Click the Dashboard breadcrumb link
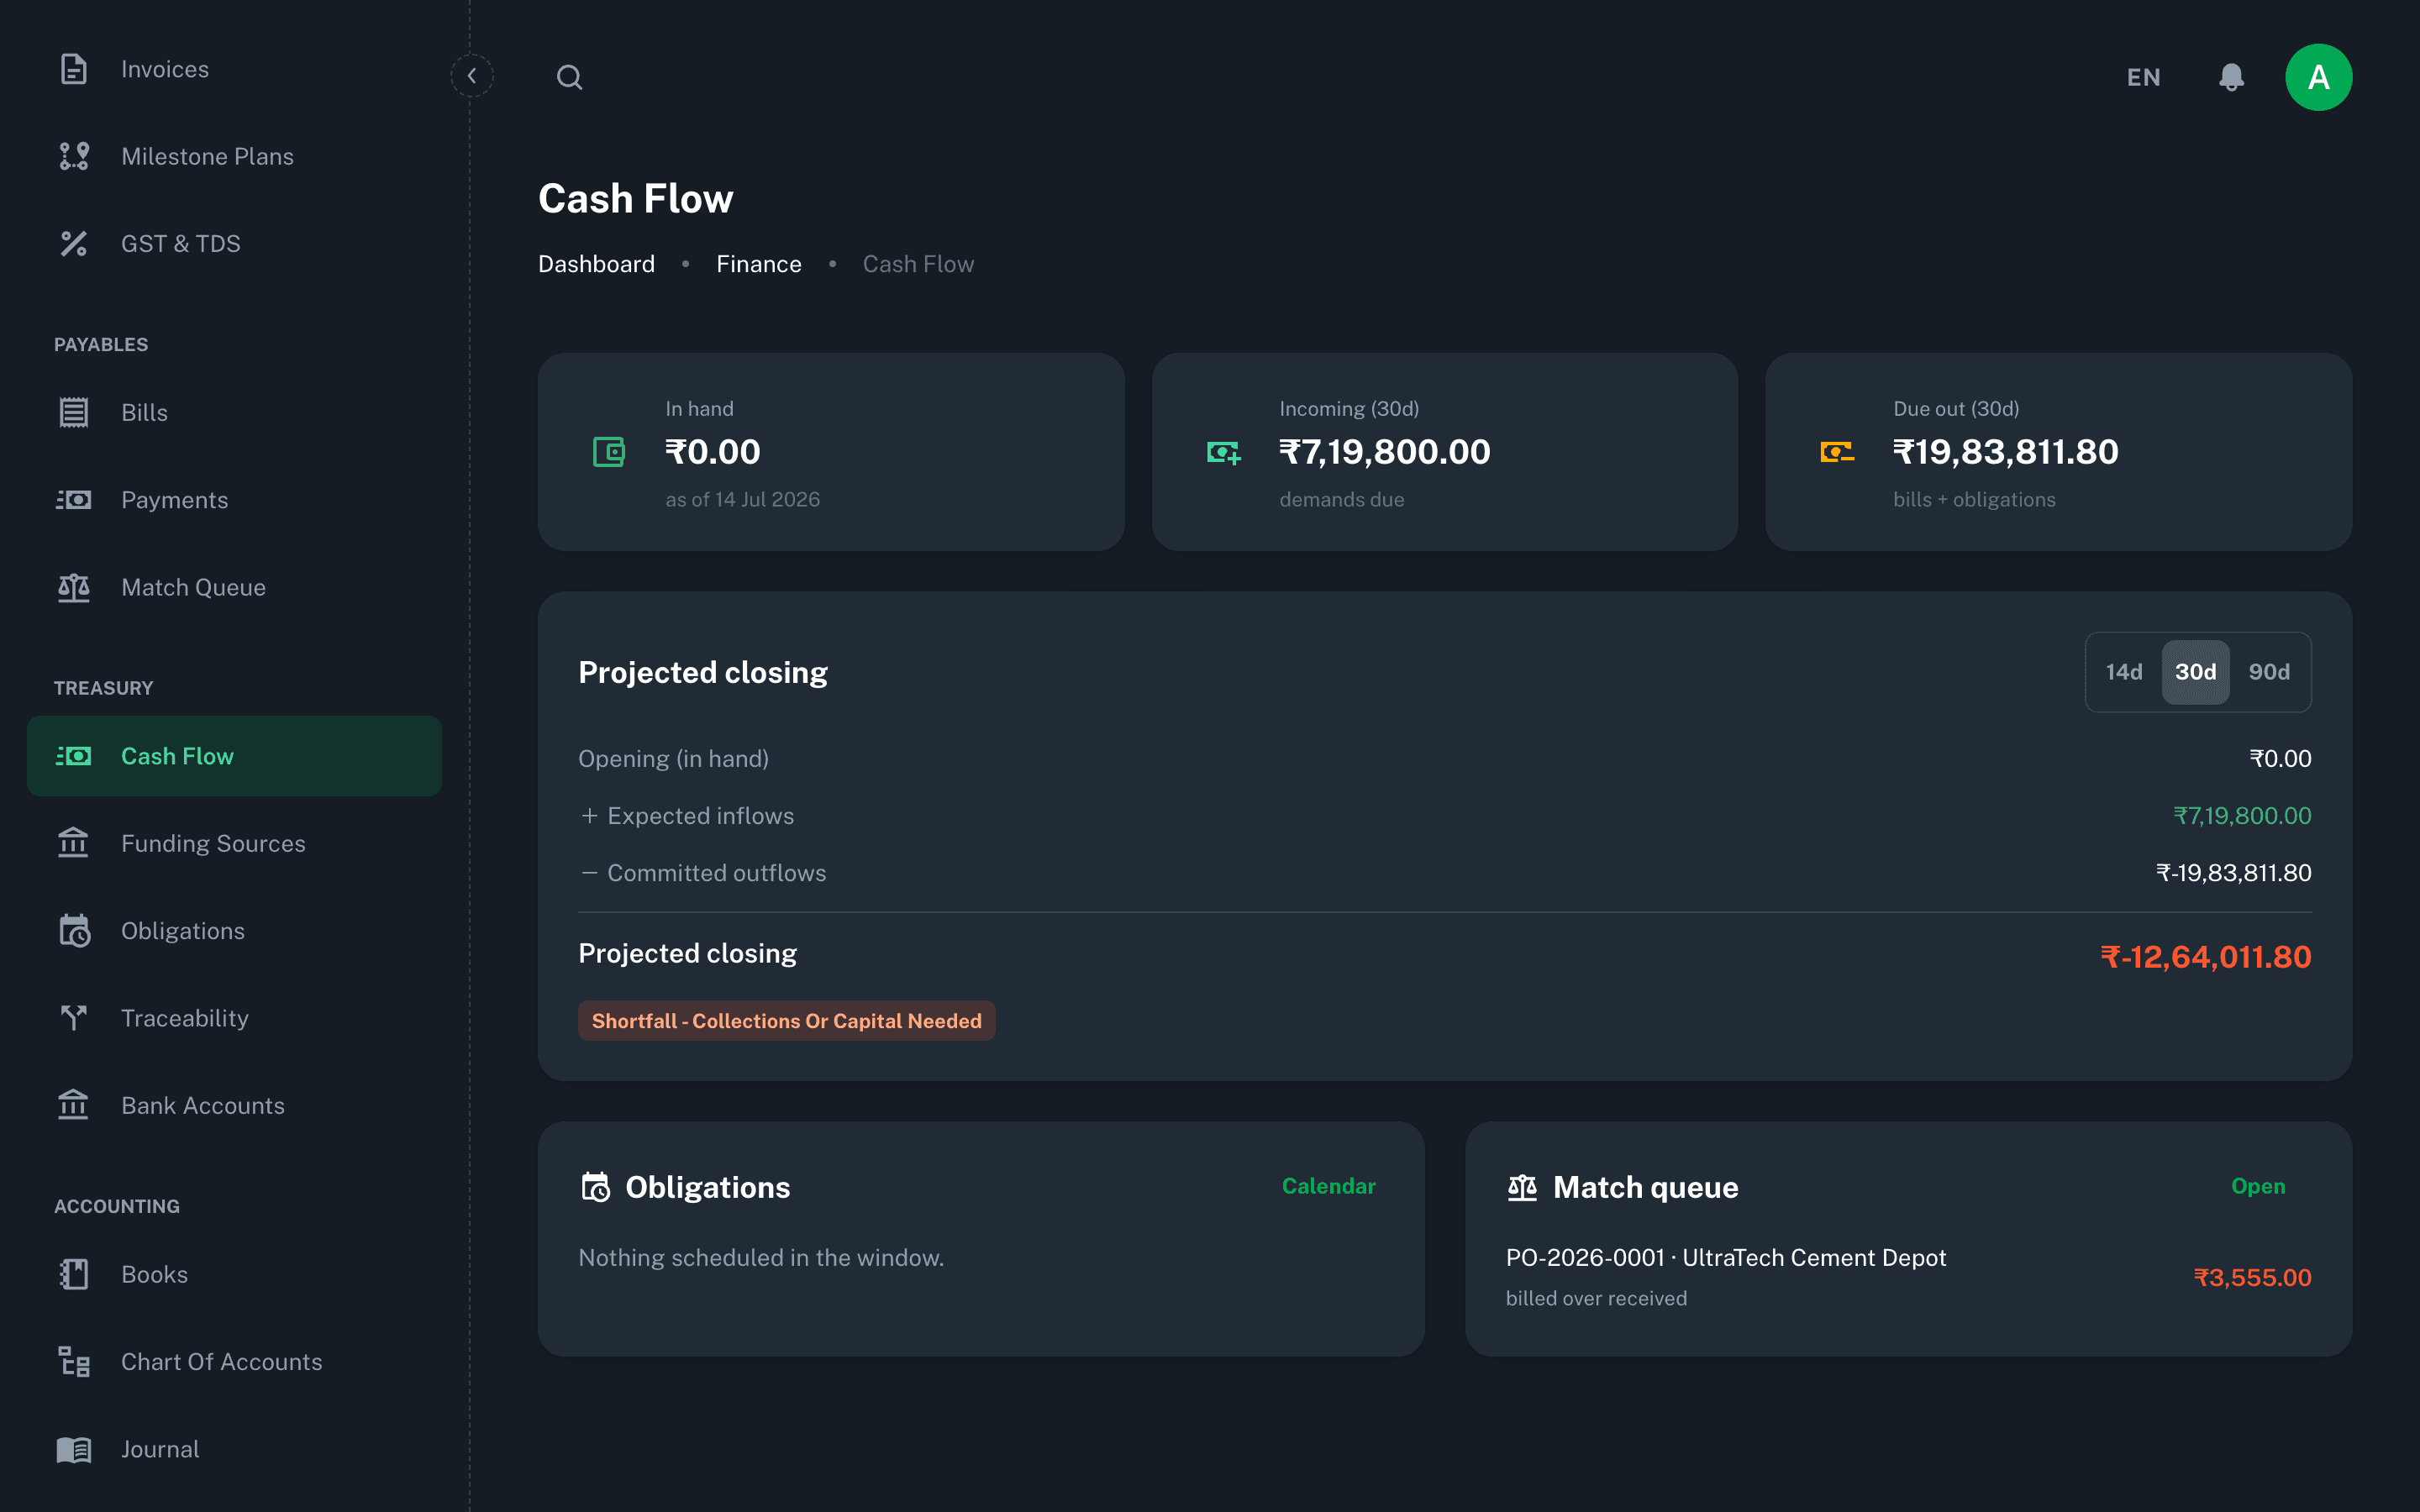Viewport: 2420px width, 1512px height. click(x=596, y=264)
